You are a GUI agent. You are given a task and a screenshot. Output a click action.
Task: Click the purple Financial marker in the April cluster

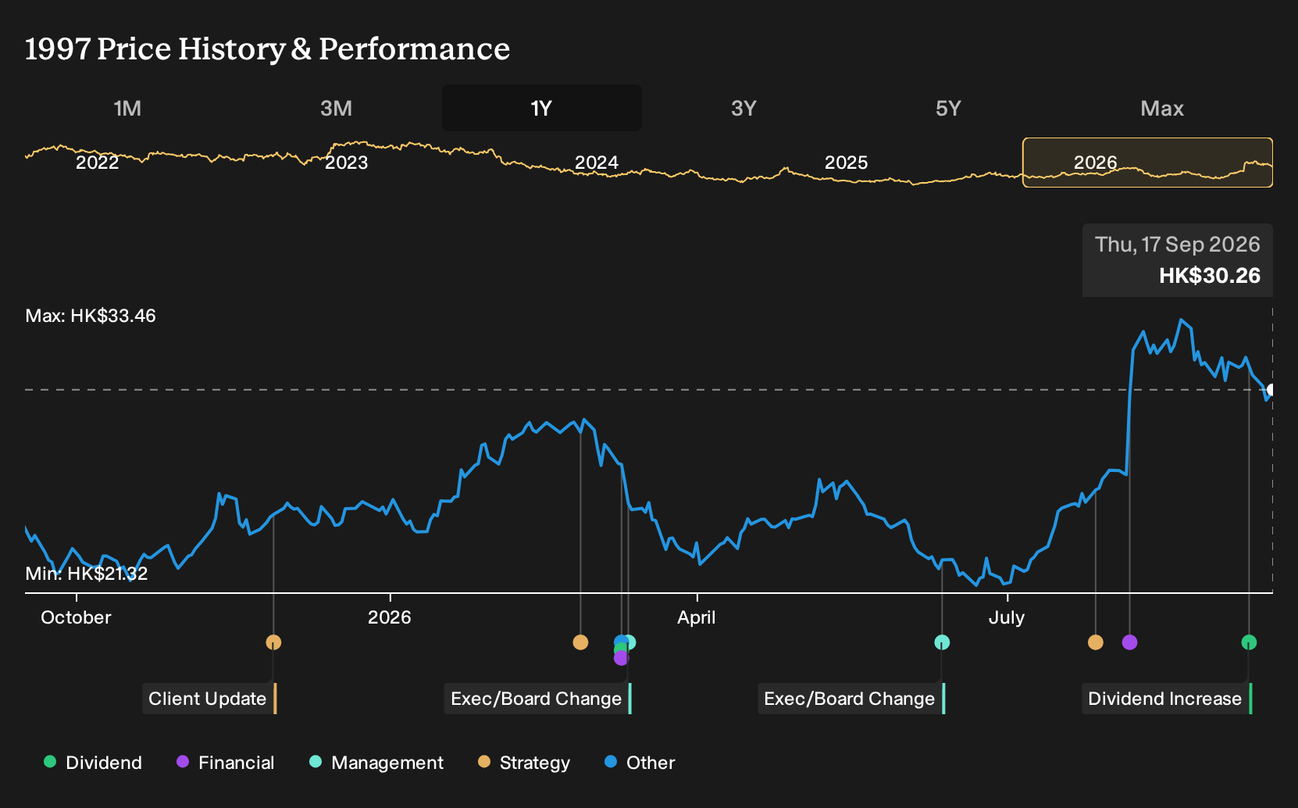[621, 658]
